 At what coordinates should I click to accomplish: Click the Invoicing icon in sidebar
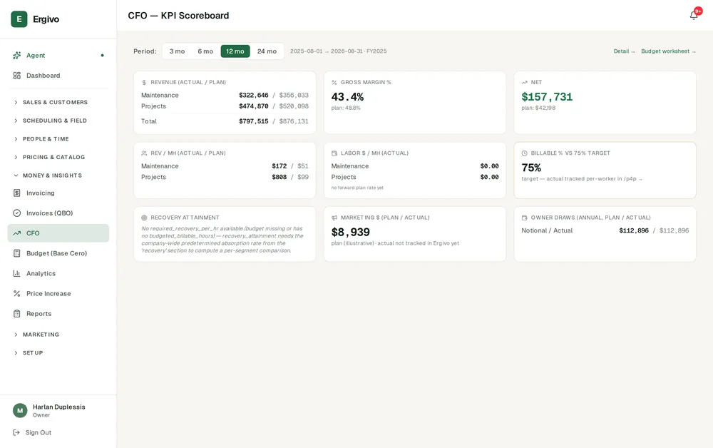17,193
